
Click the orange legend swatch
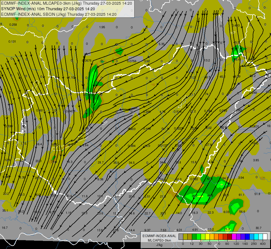[x=216, y=237]
